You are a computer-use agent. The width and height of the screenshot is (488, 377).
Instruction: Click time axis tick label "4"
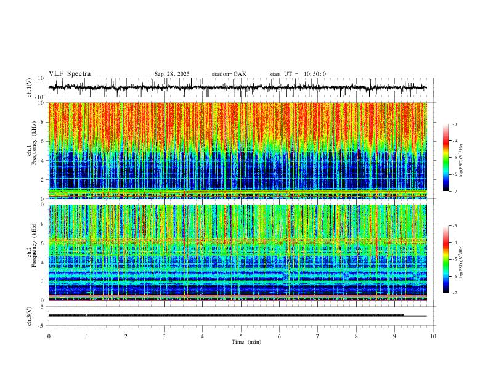(x=202, y=336)
